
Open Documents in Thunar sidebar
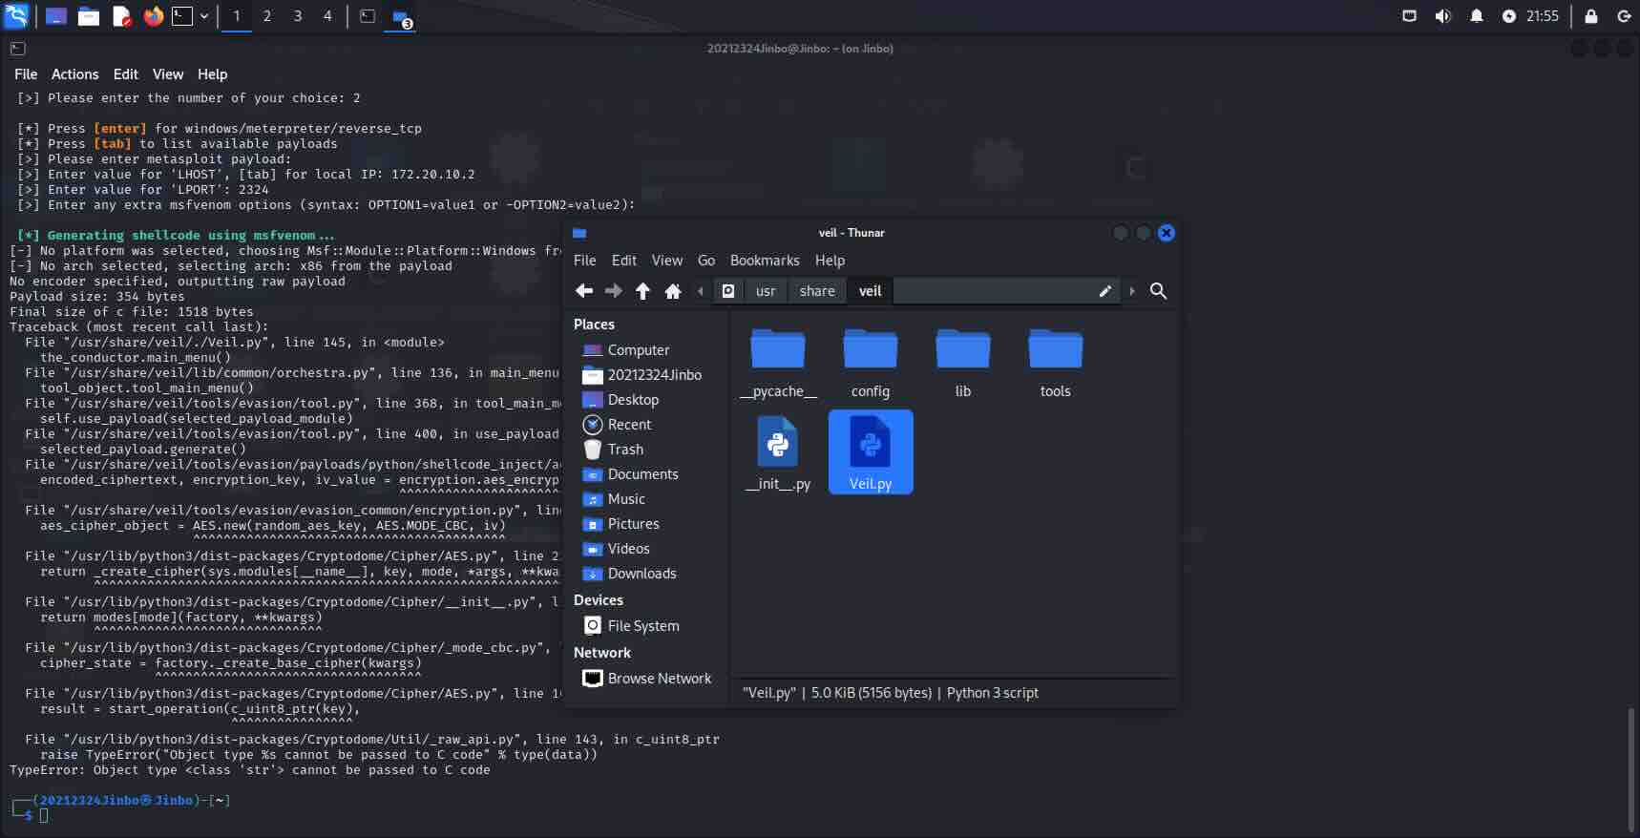tap(631, 474)
